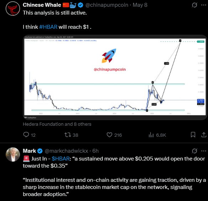
Task: View the 6.8K analytics icon
Action: pos(151,135)
